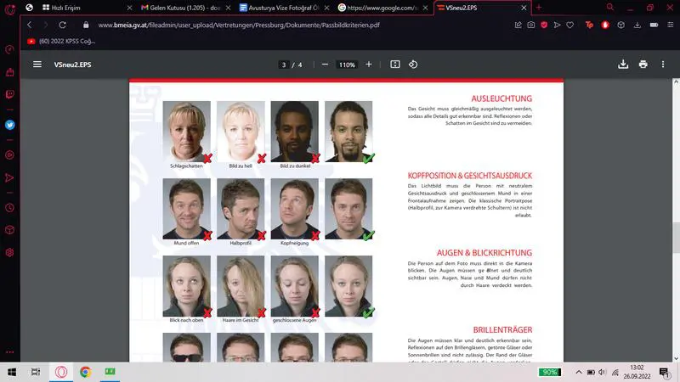Bookmark this page with the heart icon
The height and width of the screenshot is (382, 680).
[x=569, y=25]
